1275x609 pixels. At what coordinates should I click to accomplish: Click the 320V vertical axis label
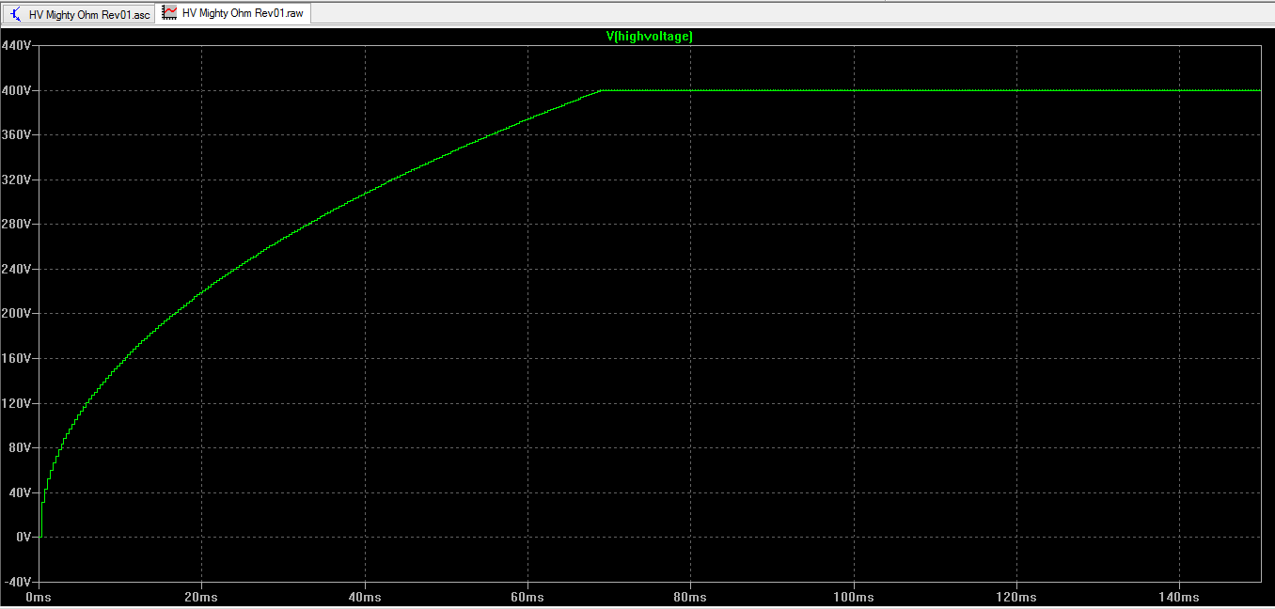[18, 180]
